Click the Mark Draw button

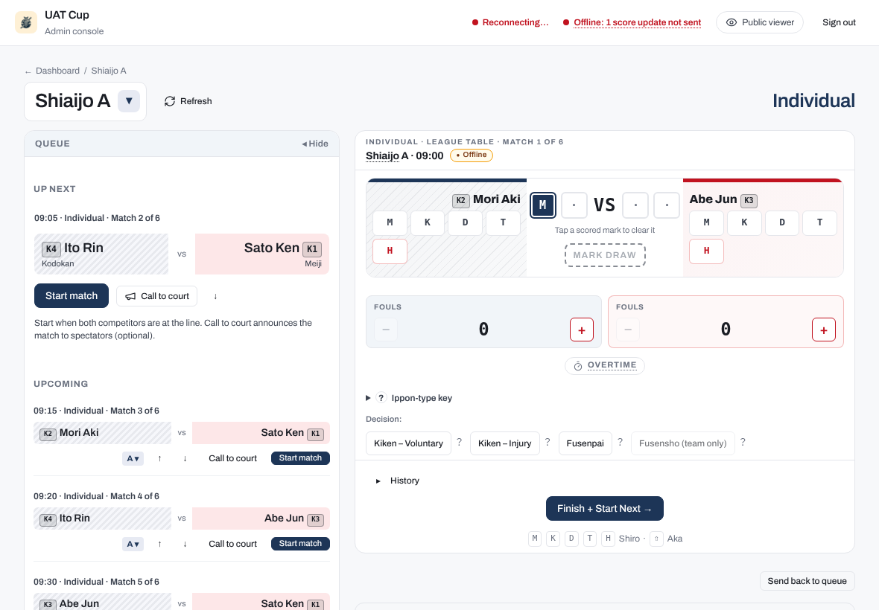(x=605, y=255)
